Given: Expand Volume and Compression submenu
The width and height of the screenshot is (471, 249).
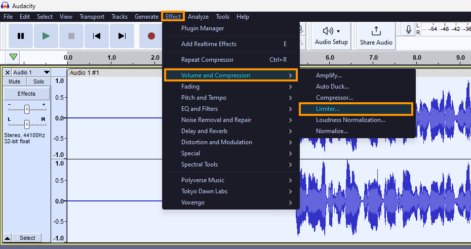Looking at the screenshot, I should pos(231,75).
